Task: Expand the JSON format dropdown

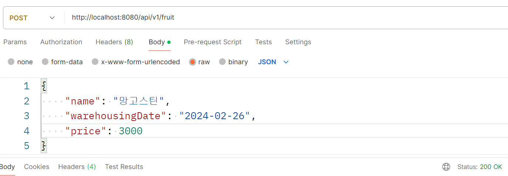Action: (267, 62)
